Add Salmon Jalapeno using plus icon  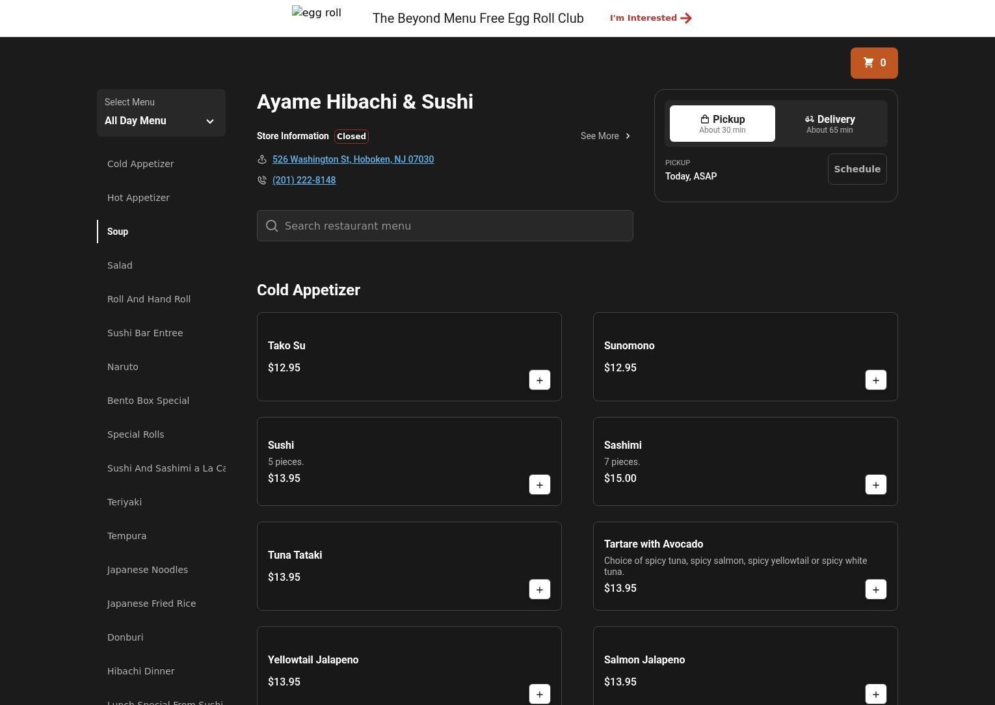coord(875,694)
